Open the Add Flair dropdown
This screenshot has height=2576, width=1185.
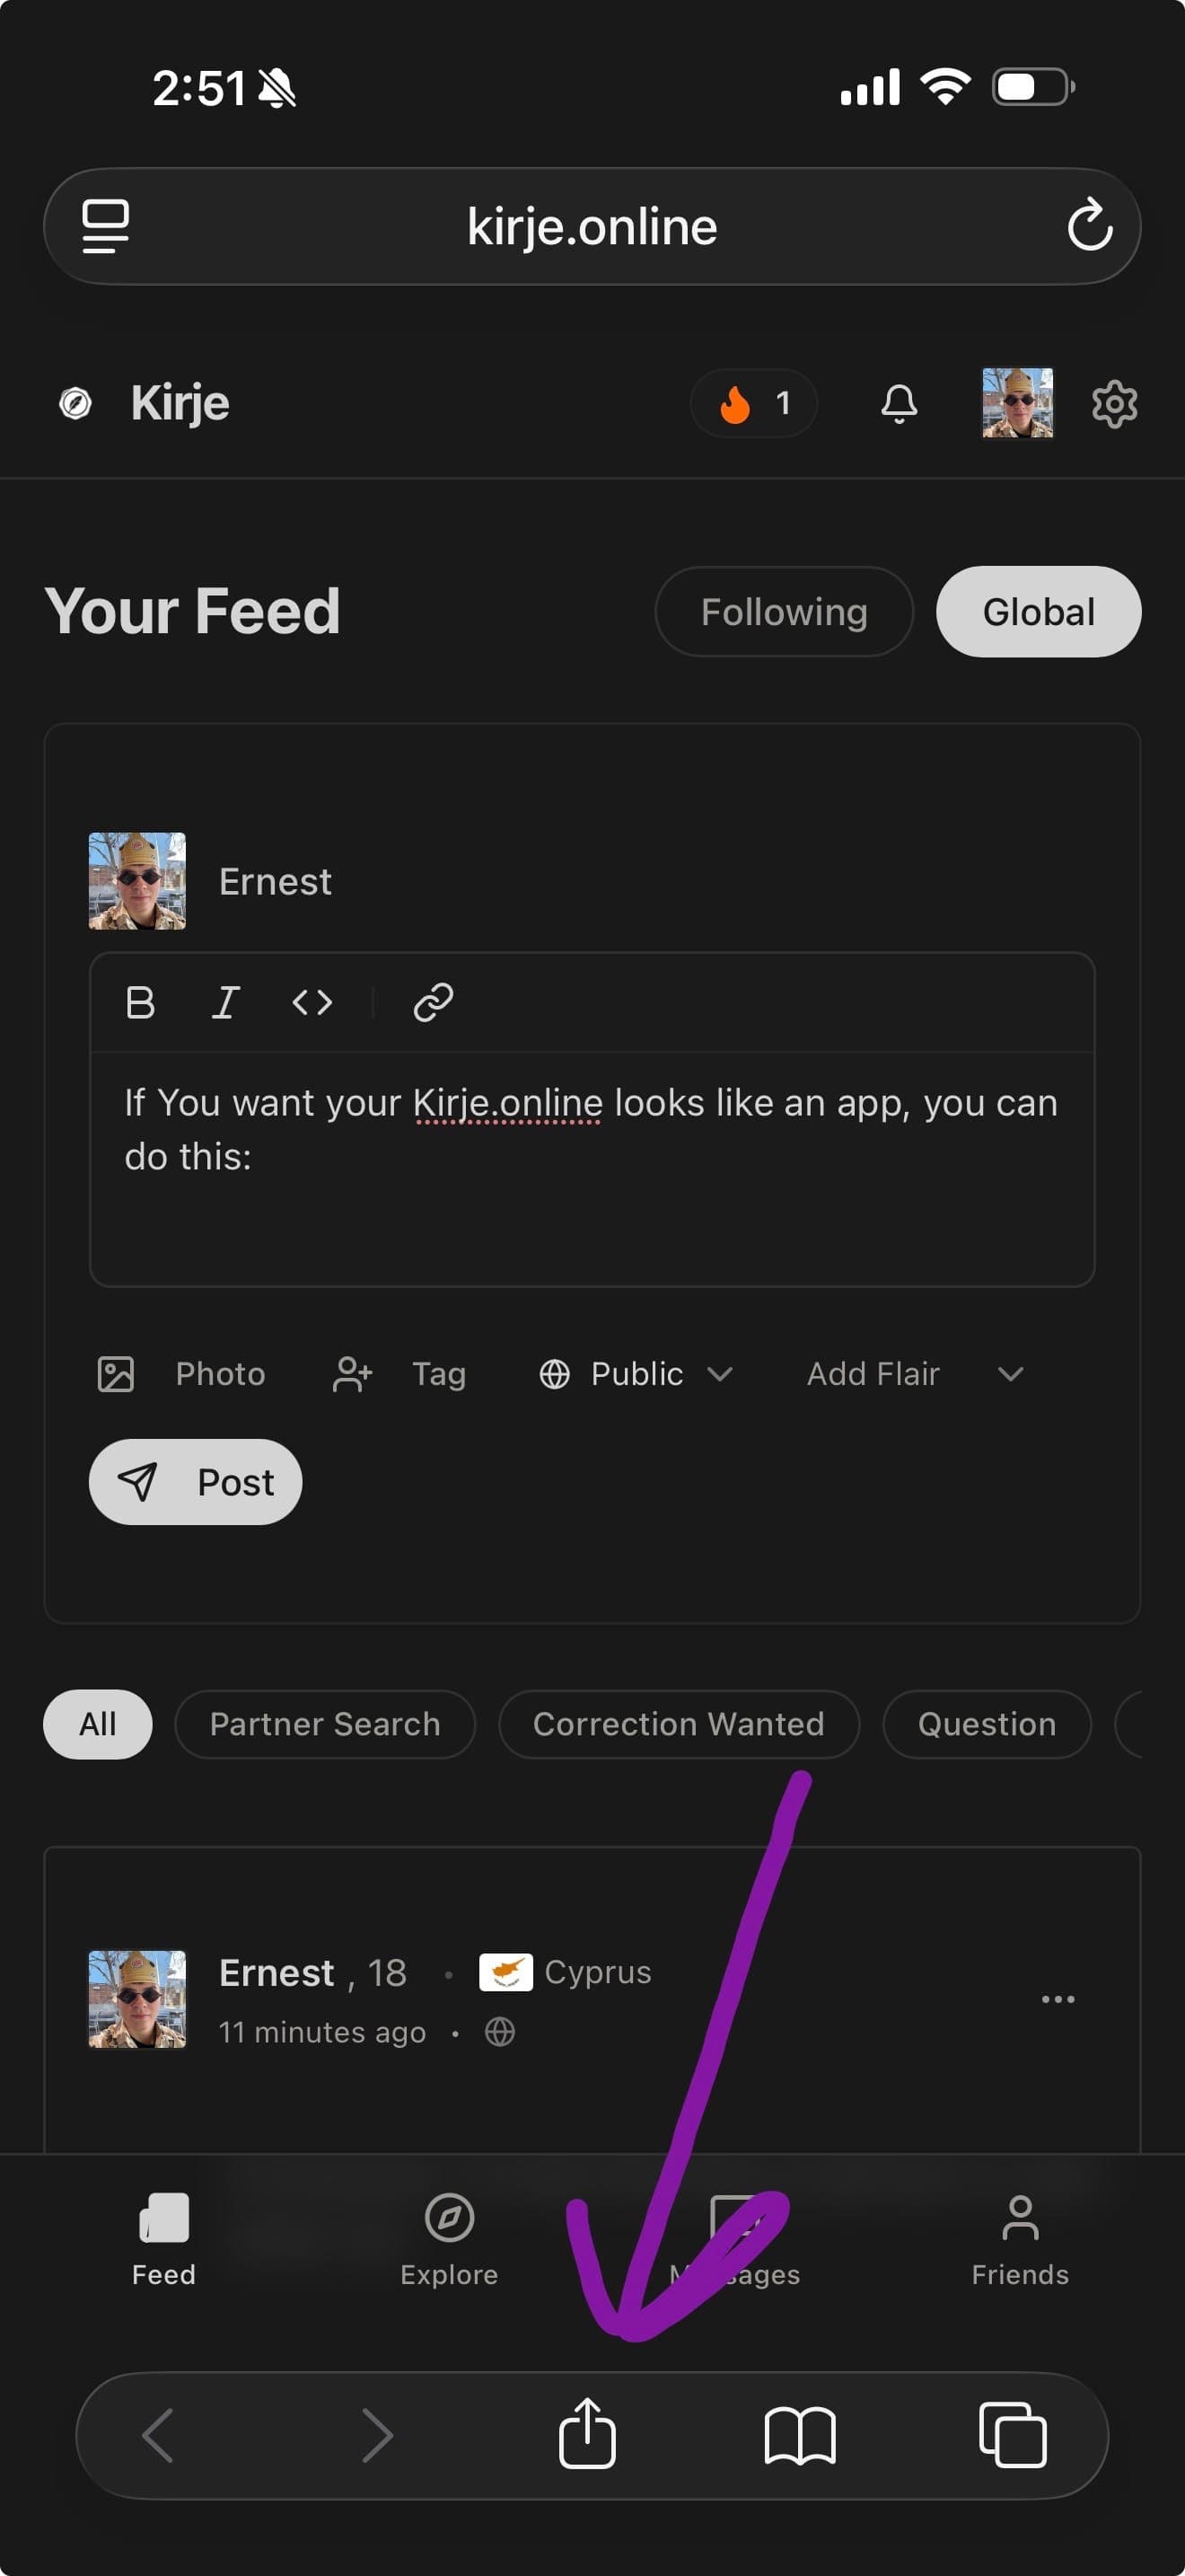pyautogui.click(x=913, y=1374)
